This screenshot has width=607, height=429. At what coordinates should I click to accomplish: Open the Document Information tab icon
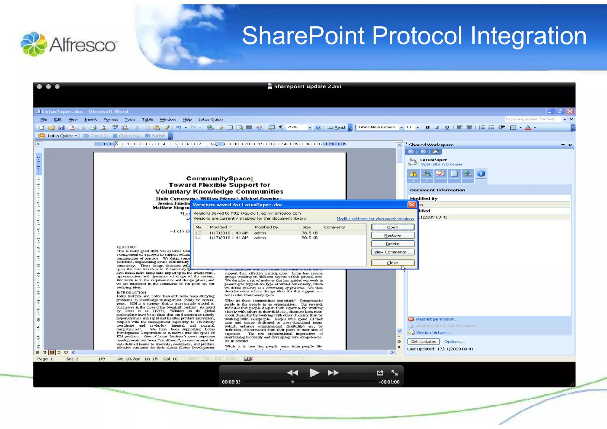(481, 174)
